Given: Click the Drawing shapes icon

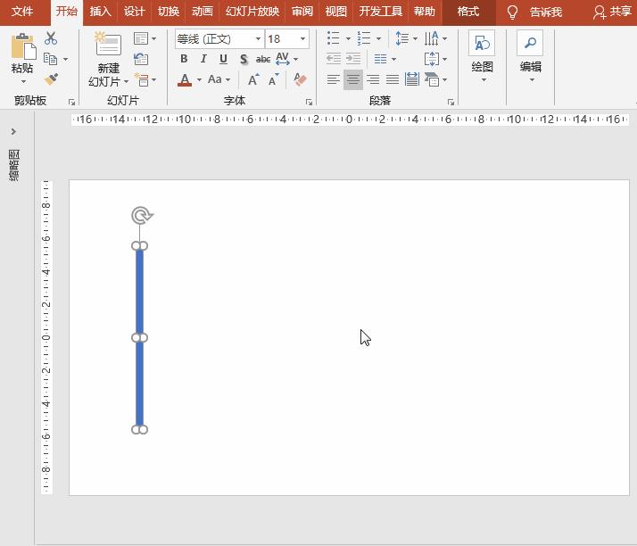Looking at the screenshot, I should click(x=482, y=44).
